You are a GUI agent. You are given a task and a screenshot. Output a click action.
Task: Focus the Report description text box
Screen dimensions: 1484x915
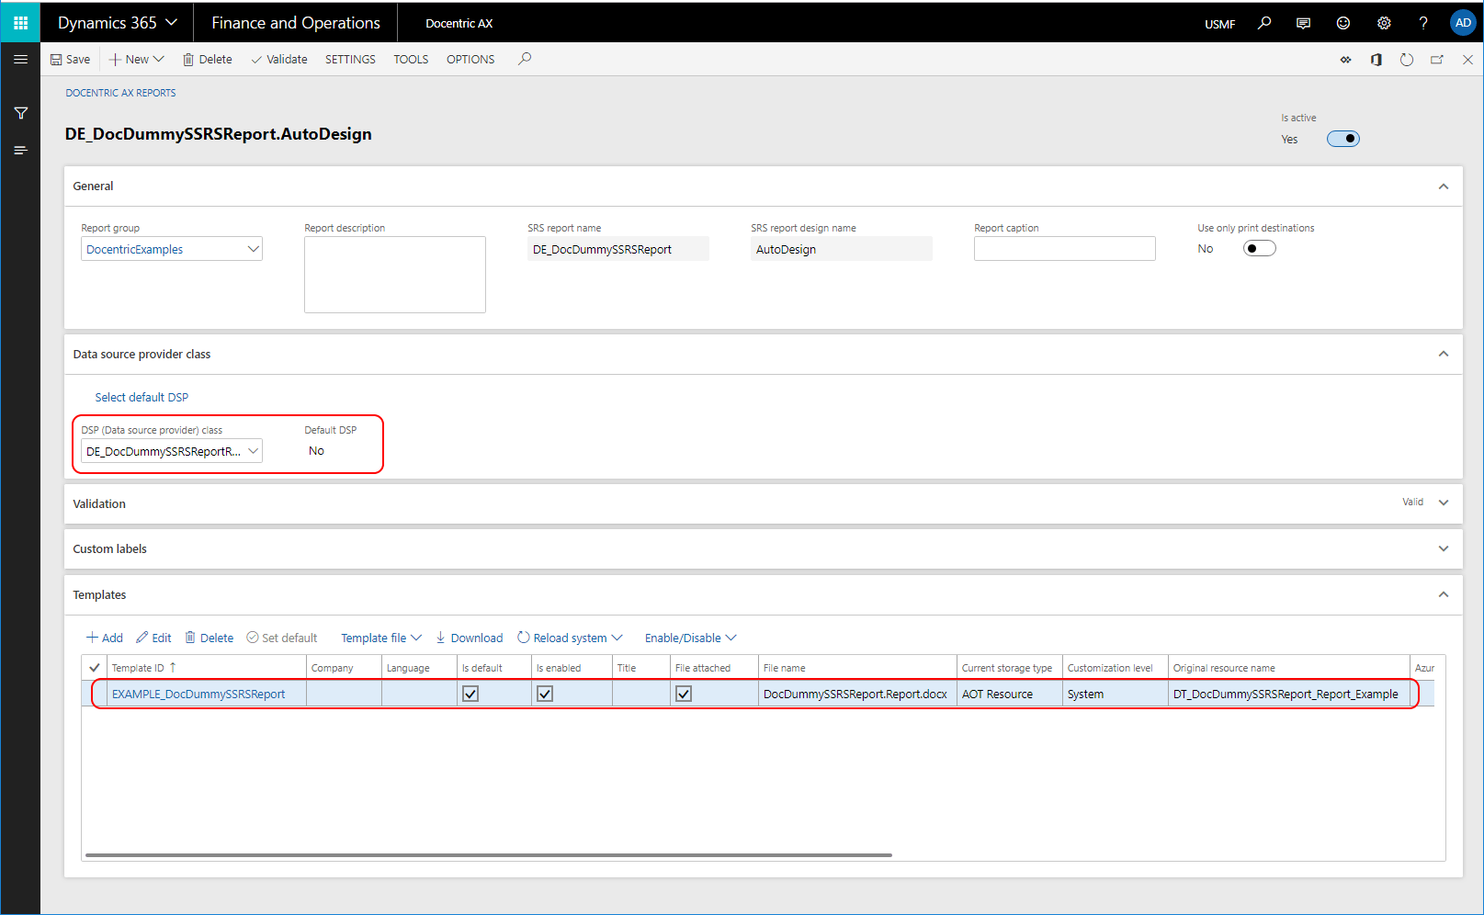395,275
